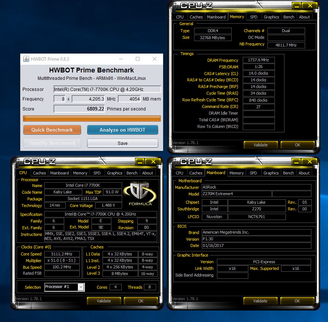The width and height of the screenshot is (328, 322).
Task: Click OK in CPU-Z Memory window
Action: coord(297,145)
